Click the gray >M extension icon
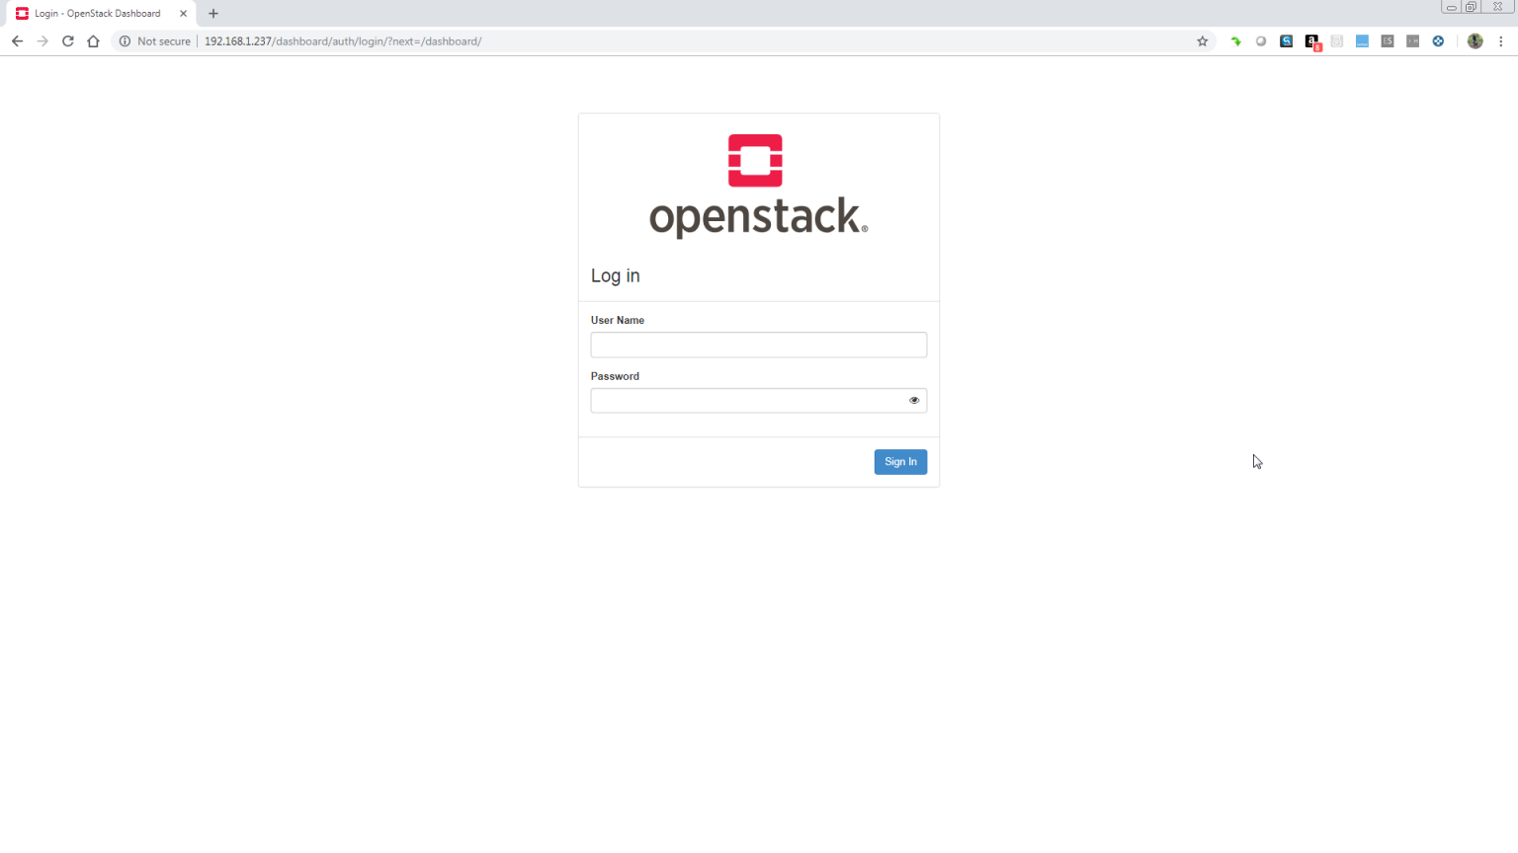 pos(1413,41)
